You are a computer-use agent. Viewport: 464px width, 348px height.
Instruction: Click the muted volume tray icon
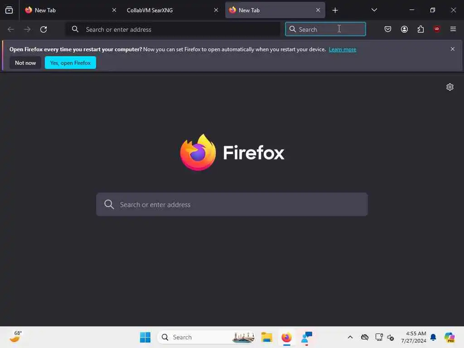tap(391, 337)
